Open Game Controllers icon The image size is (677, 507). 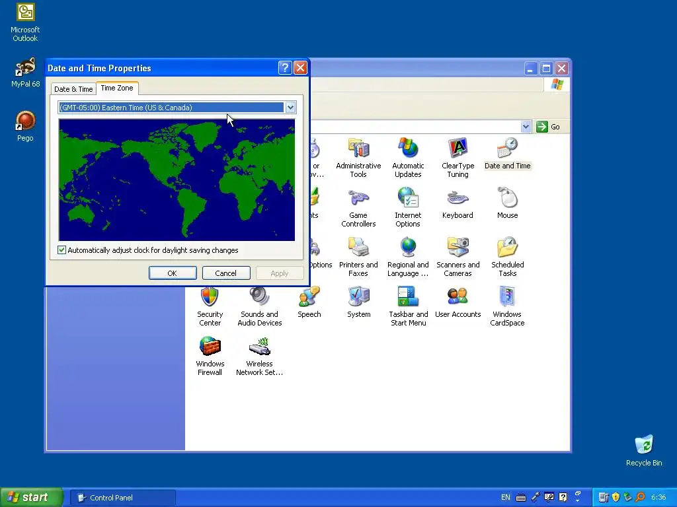point(358,207)
